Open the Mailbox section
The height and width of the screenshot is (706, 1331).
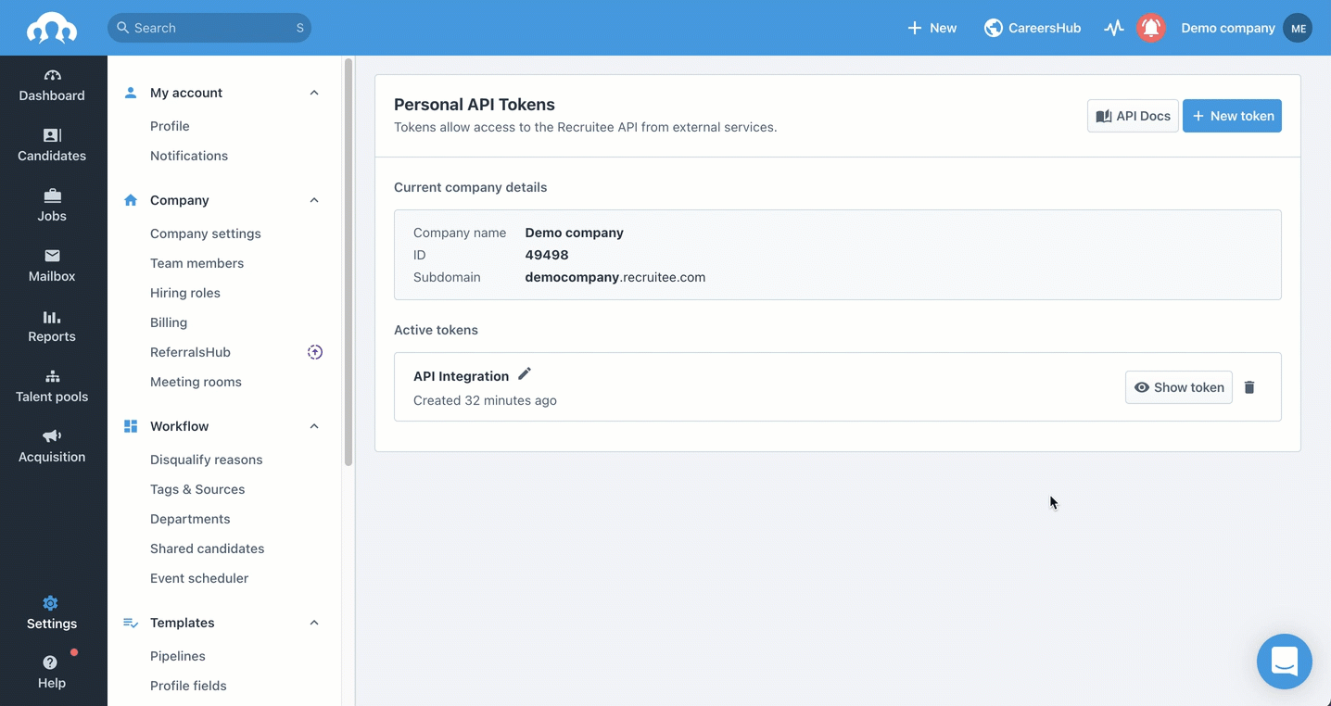pos(52,266)
